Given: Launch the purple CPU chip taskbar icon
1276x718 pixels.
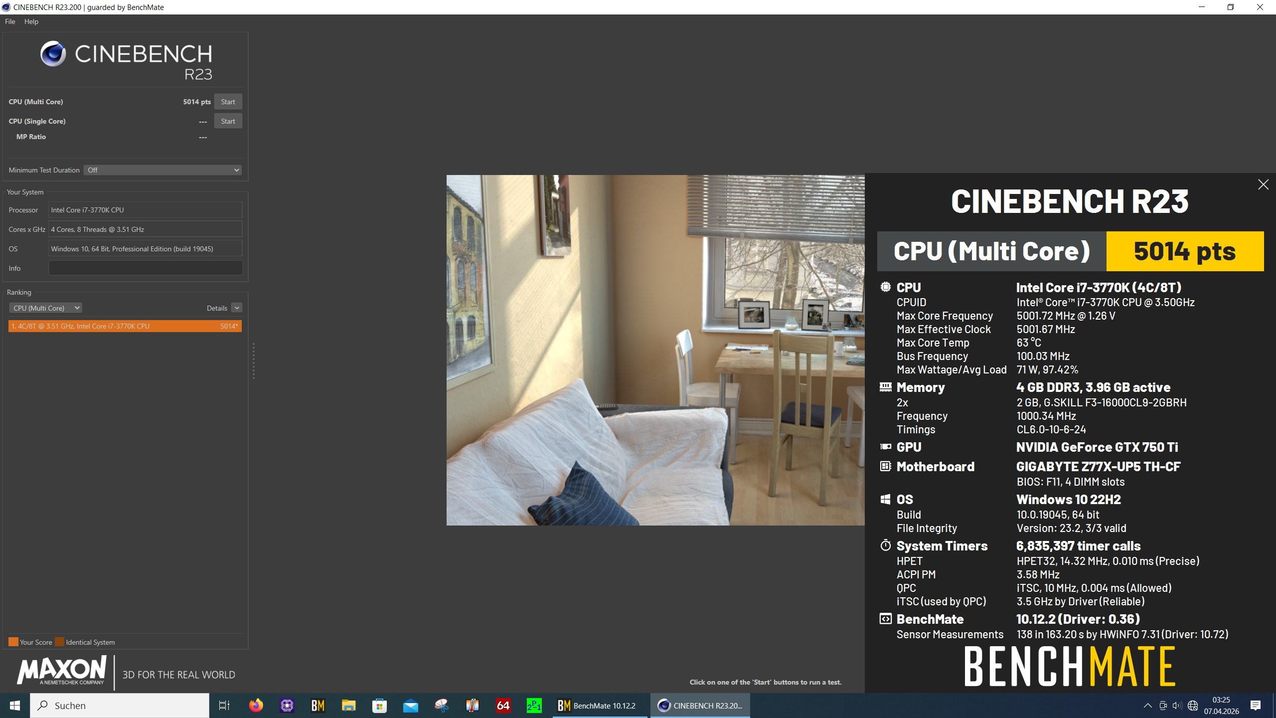Looking at the screenshot, I should 287,705.
